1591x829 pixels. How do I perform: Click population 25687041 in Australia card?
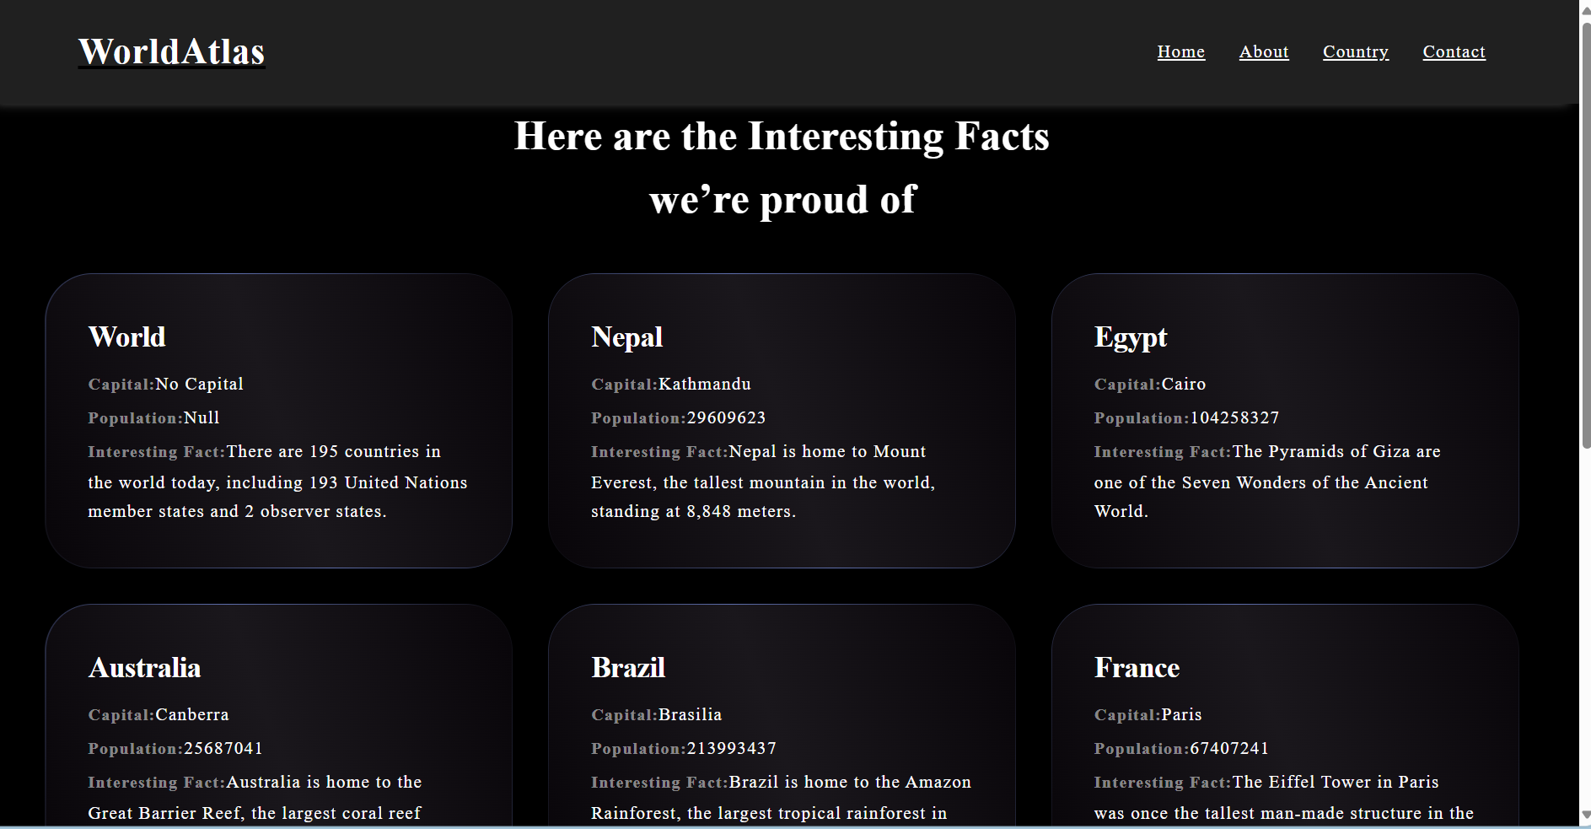(x=223, y=748)
